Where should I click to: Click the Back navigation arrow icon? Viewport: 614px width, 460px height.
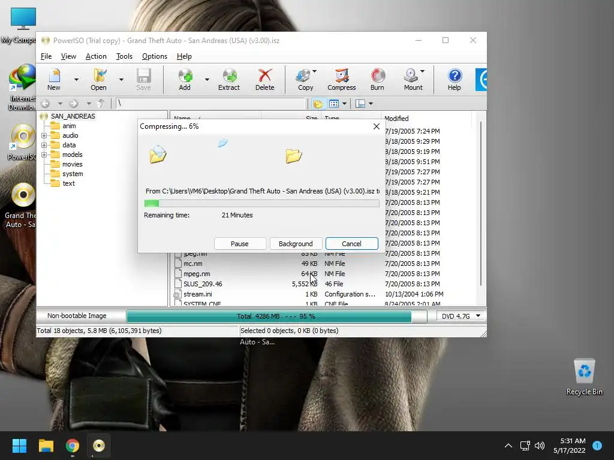(46, 104)
